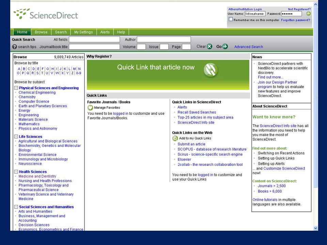Open the Decision Sciences subject link

[34, 225]
